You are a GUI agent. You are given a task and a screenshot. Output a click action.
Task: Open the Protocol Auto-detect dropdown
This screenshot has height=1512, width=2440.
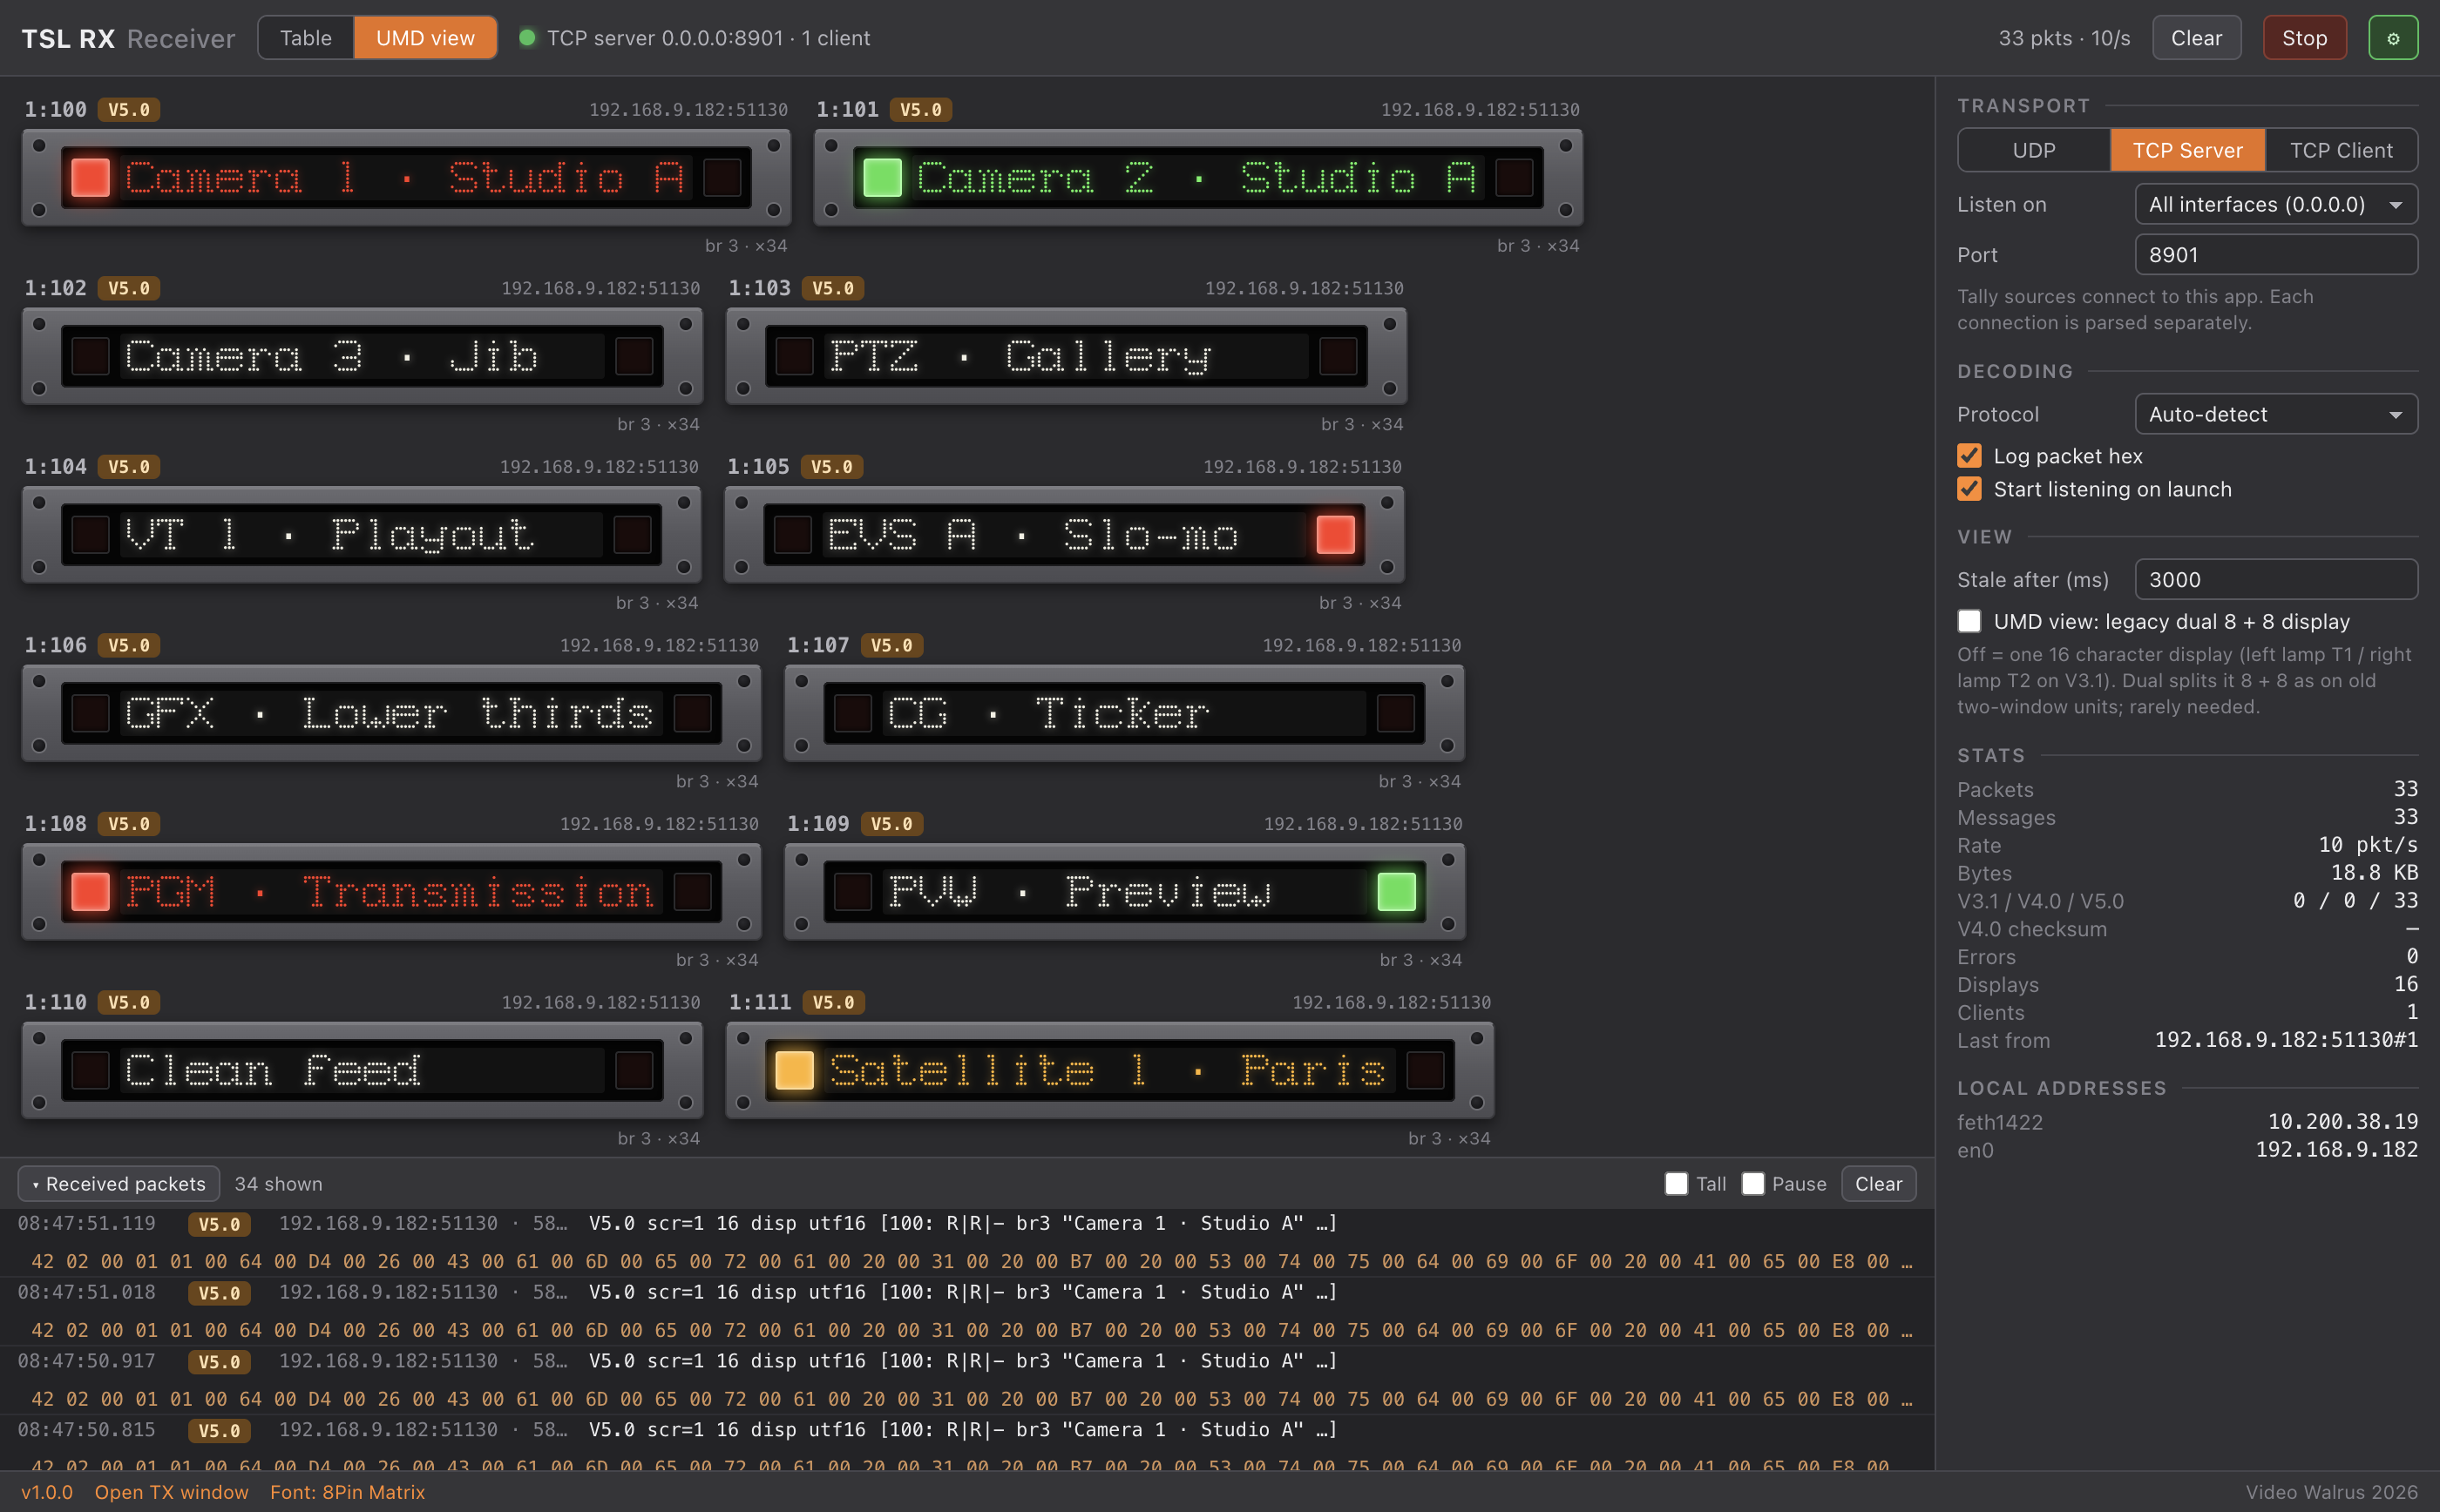pyautogui.click(x=2276, y=414)
